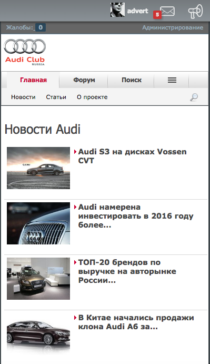This screenshot has height=364, width=210.
Task: Switch to the Форум tab
Action: click(x=84, y=80)
